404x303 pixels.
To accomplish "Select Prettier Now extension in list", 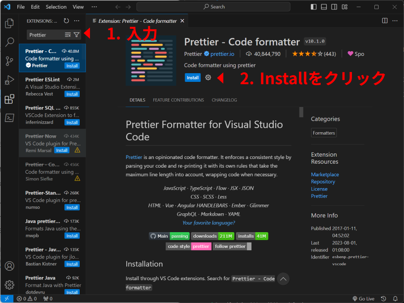I will [52, 143].
